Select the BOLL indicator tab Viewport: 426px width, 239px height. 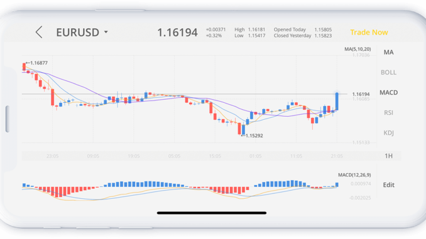click(388, 72)
